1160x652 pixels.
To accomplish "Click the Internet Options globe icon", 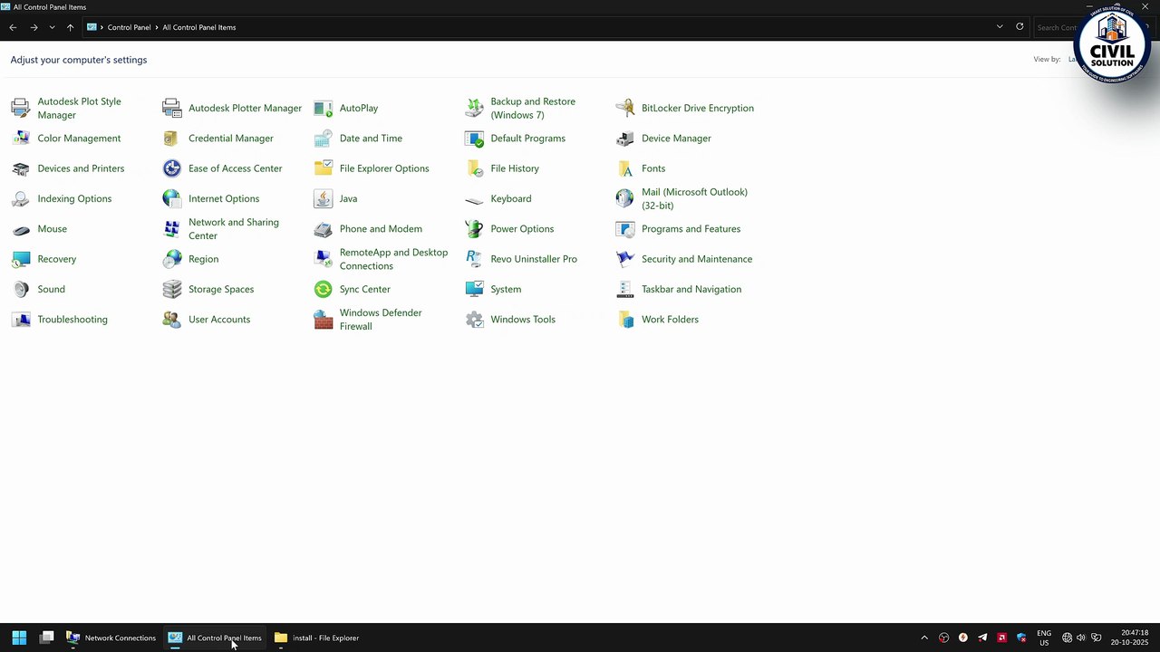I will coord(172,199).
